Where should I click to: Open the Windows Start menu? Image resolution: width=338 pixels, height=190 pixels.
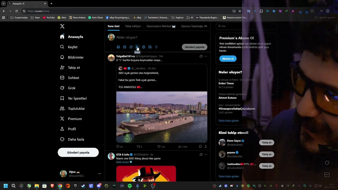click(6, 186)
